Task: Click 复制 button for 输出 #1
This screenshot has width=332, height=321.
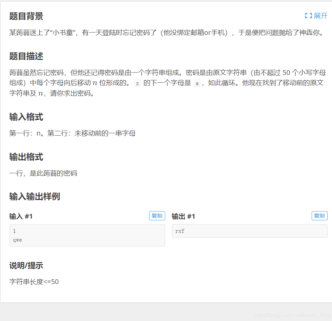Action: click(x=319, y=216)
